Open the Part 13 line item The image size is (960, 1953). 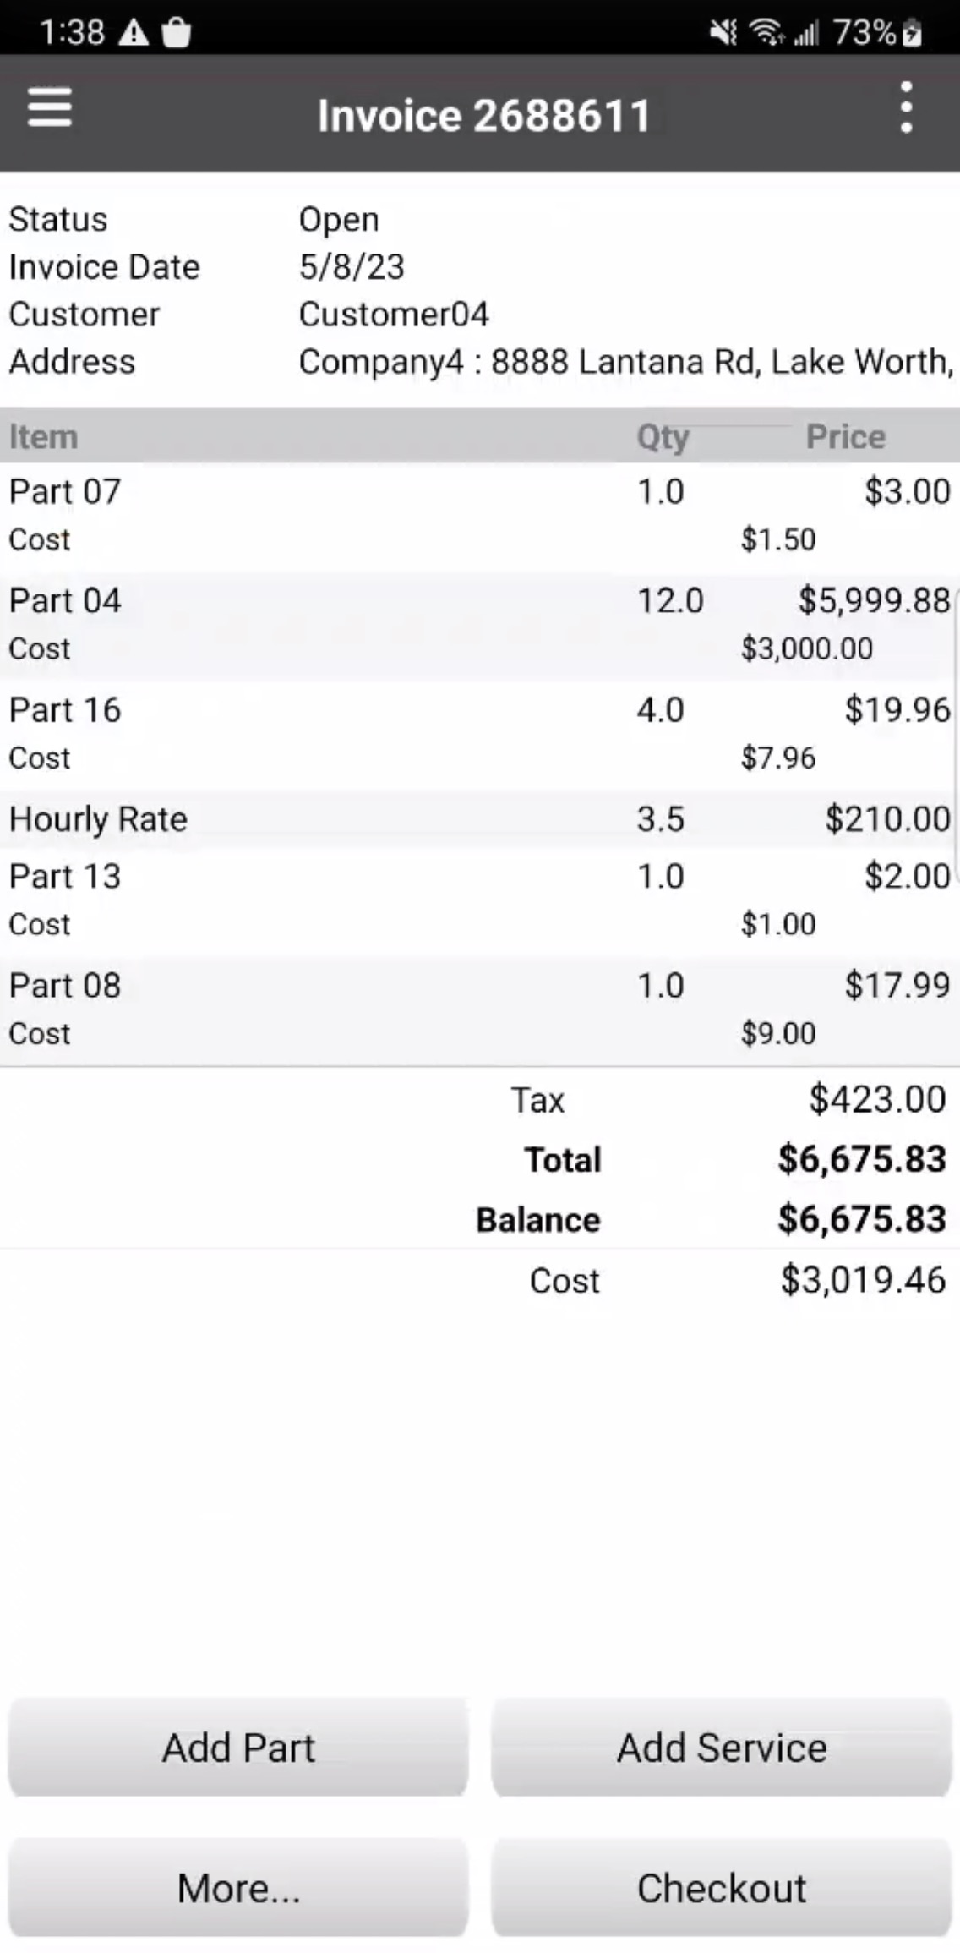coord(479,900)
